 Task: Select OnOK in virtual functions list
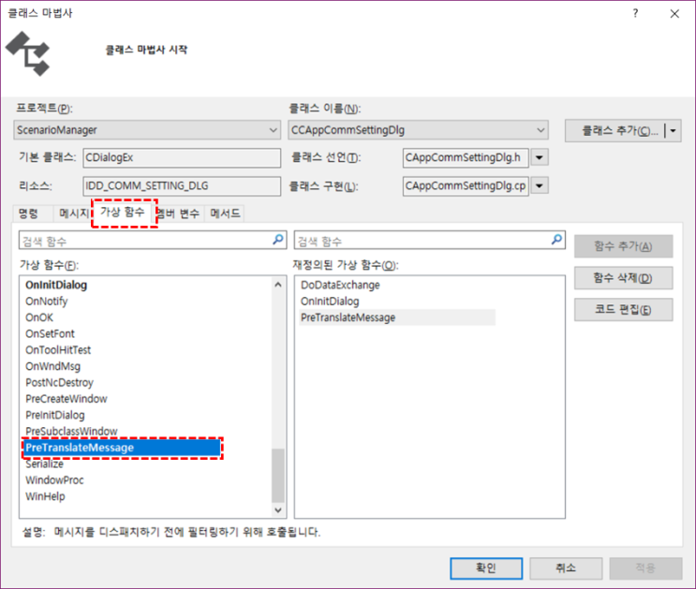[x=39, y=317]
